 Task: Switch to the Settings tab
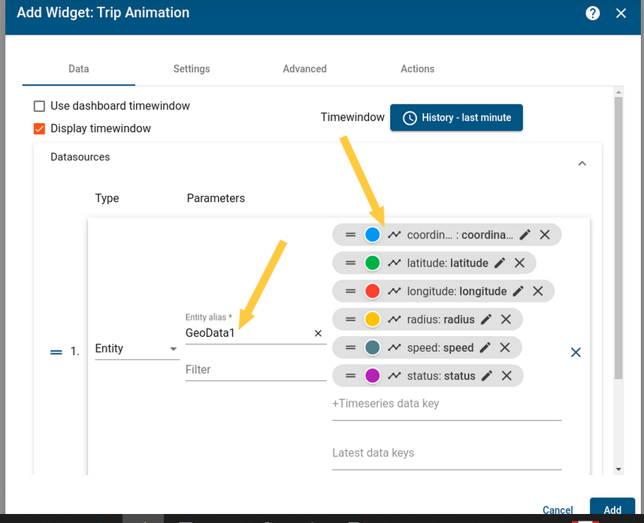191,68
